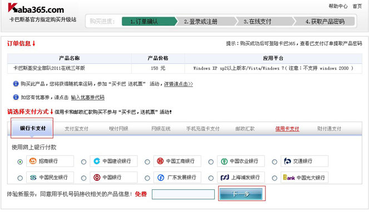The height and width of the screenshot is (212, 371).
Task: Switch to 财付通支付 tab
Action: pyautogui.click(x=329, y=129)
